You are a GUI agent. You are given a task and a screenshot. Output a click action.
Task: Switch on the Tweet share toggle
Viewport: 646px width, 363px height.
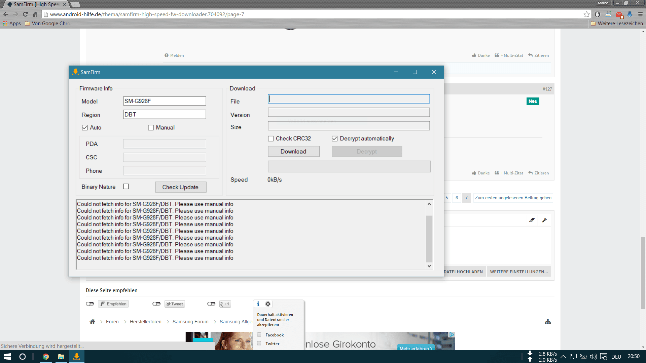click(x=156, y=304)
